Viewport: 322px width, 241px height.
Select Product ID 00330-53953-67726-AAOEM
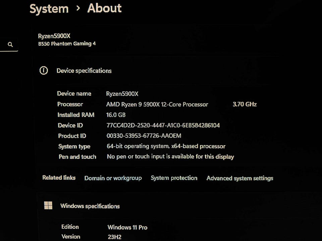(144, 136)
